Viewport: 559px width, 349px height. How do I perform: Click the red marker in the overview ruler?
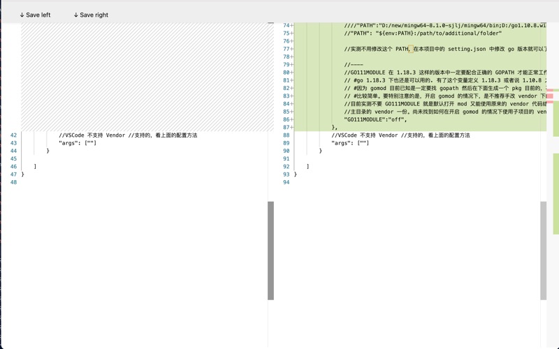click(x=550, y=96)
